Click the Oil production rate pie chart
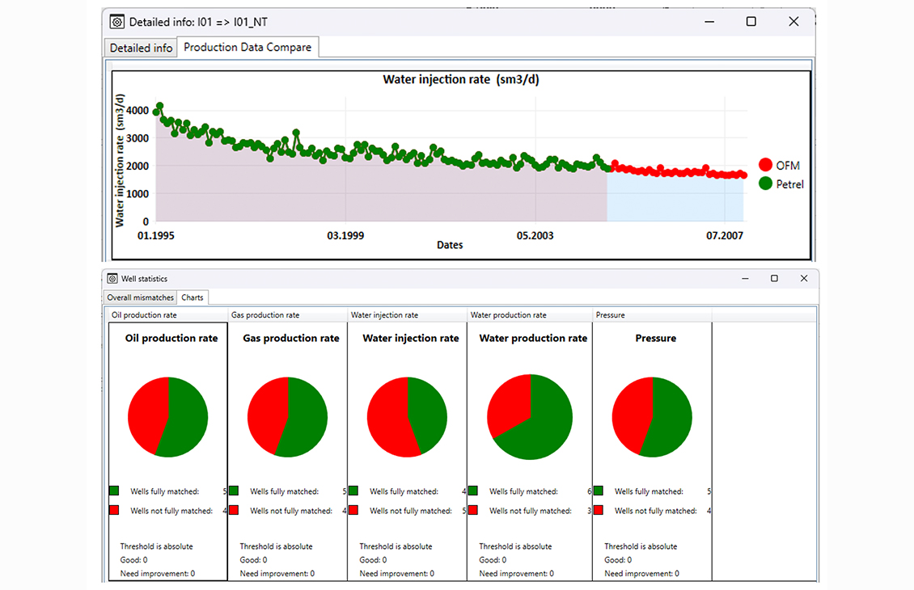 point(168,417)
